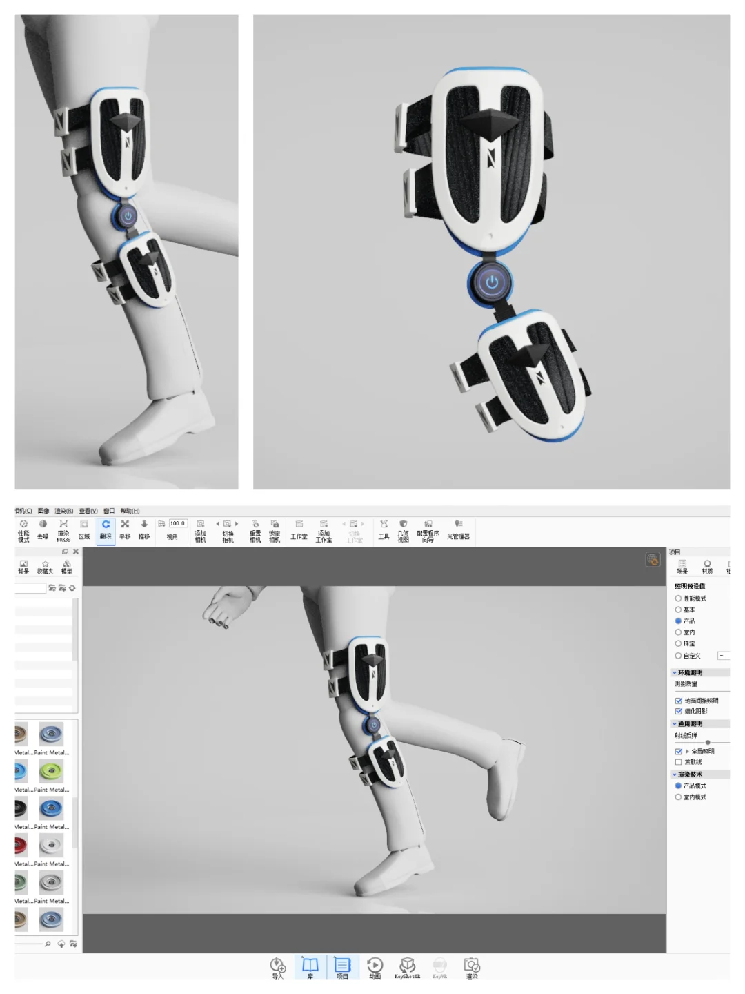Open KeyShotXR from the bottom bar

[407, 968]
